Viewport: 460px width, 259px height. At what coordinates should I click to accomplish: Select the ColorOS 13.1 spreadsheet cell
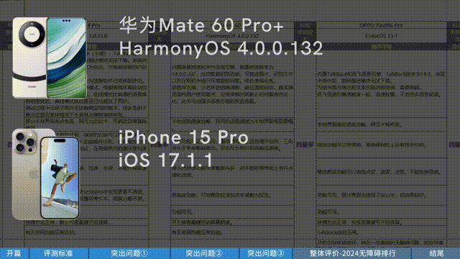(x=381, y=36)
